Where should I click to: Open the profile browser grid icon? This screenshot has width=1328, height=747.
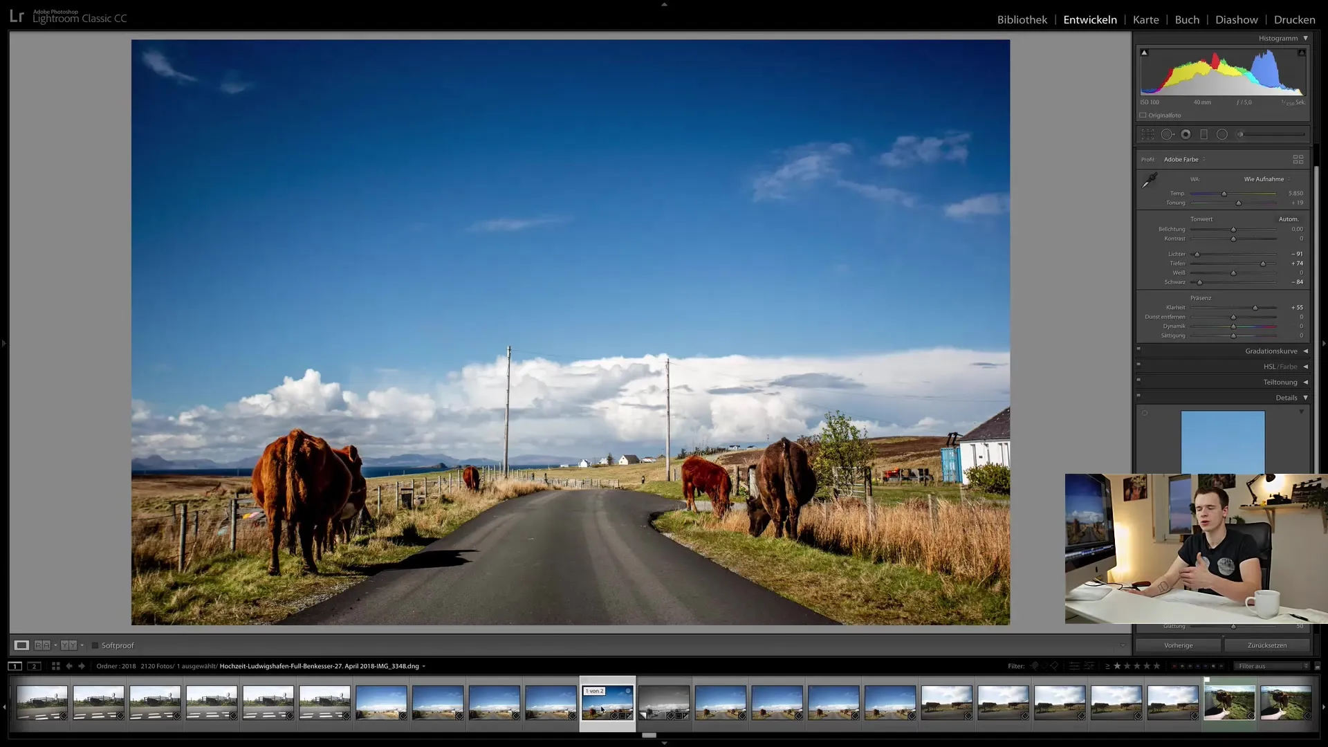[1298, 159]
